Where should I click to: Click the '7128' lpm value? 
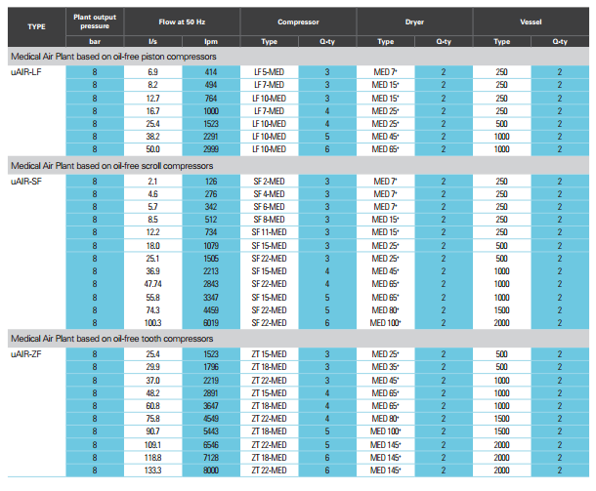click(211, 458)
